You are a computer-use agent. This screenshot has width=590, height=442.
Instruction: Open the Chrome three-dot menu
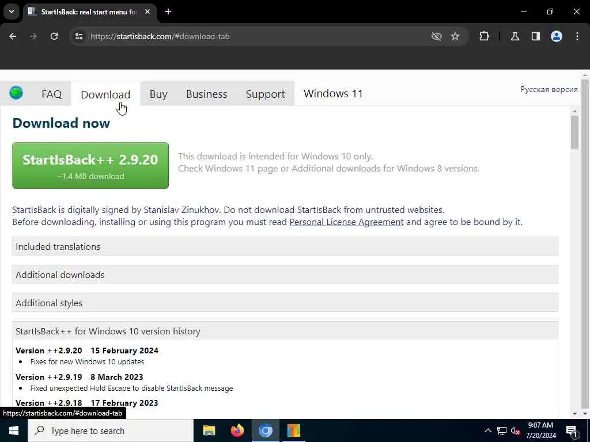click(577, 36)
